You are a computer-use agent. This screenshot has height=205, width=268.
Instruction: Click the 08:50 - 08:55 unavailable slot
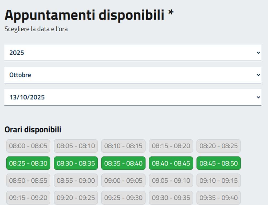coord(28,181)
